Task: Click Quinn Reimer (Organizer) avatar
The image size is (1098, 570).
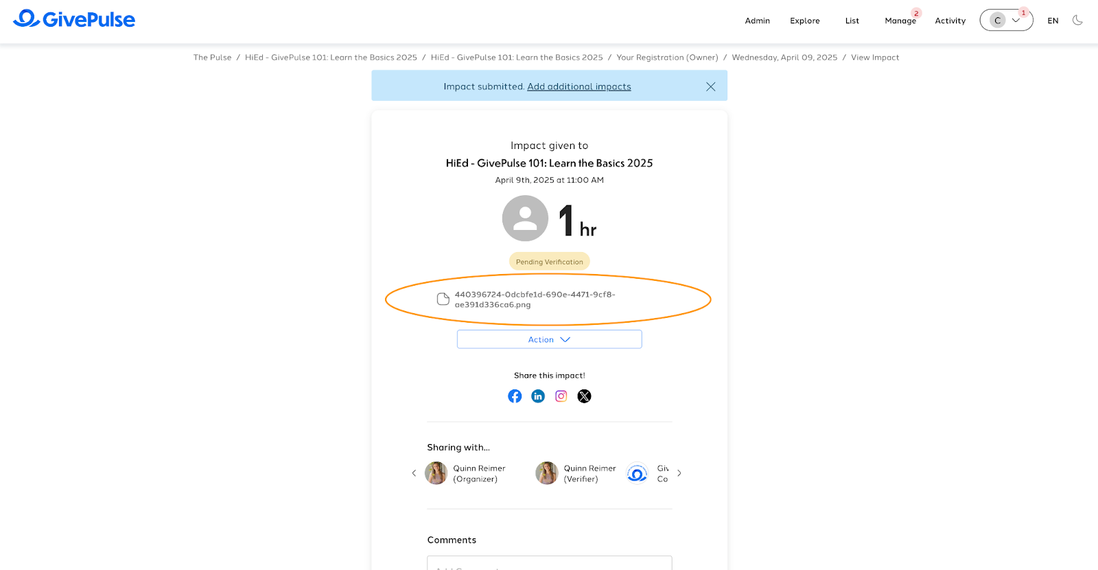Action: point(436,473)
